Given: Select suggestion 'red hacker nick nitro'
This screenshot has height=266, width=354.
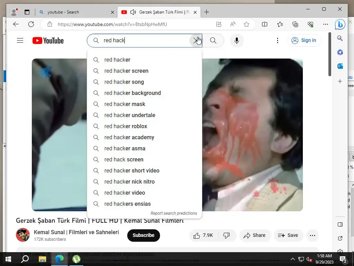Looking at the screenshot, I should (145, 181).
